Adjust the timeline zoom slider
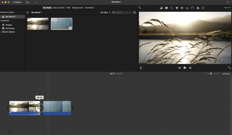This screenshot has width=232, height=135. click(x=211, y=74)
